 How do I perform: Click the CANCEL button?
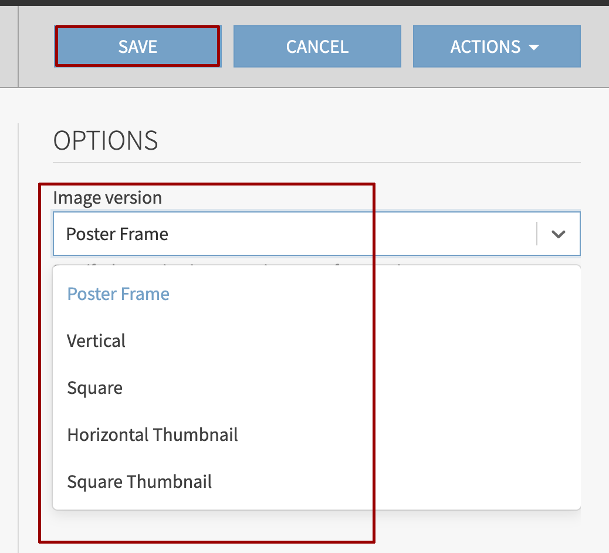coord(317,46)
